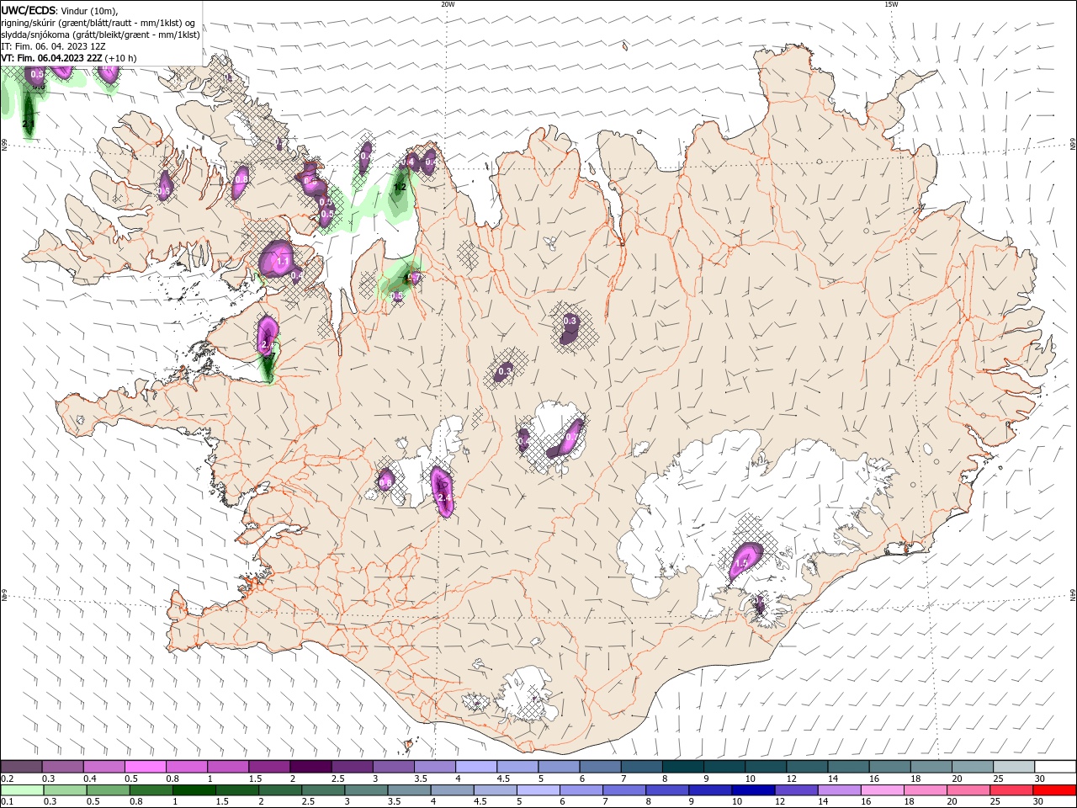Click the 'UWC/ECDS' title text
This screenshot has height=808, width=1077.
tap(29, 10)
